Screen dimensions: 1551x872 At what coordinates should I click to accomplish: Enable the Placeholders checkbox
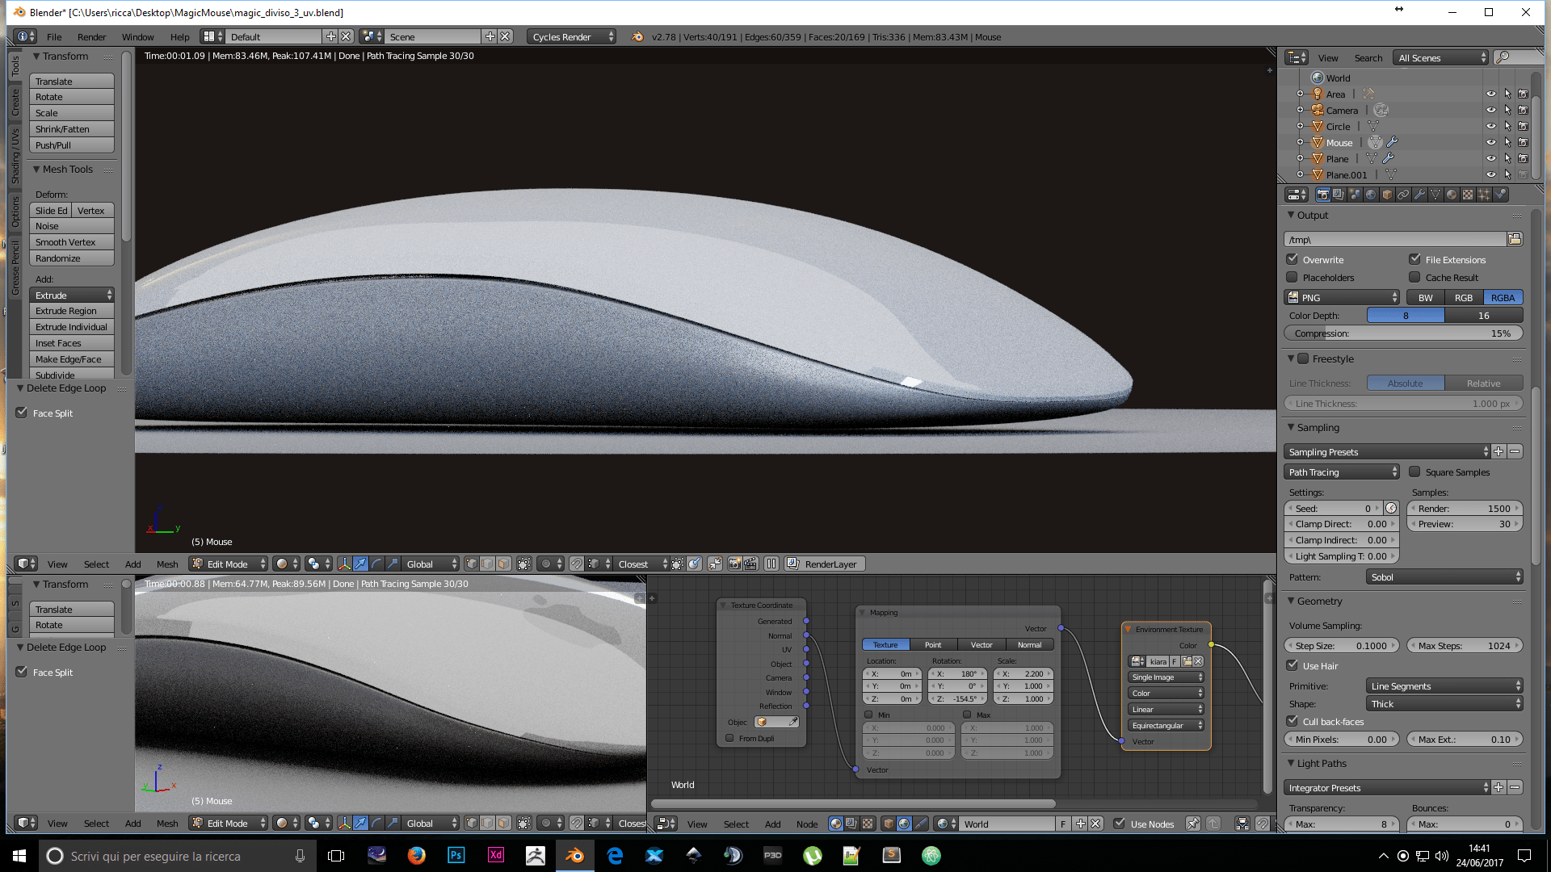(x=1292, y=277)
